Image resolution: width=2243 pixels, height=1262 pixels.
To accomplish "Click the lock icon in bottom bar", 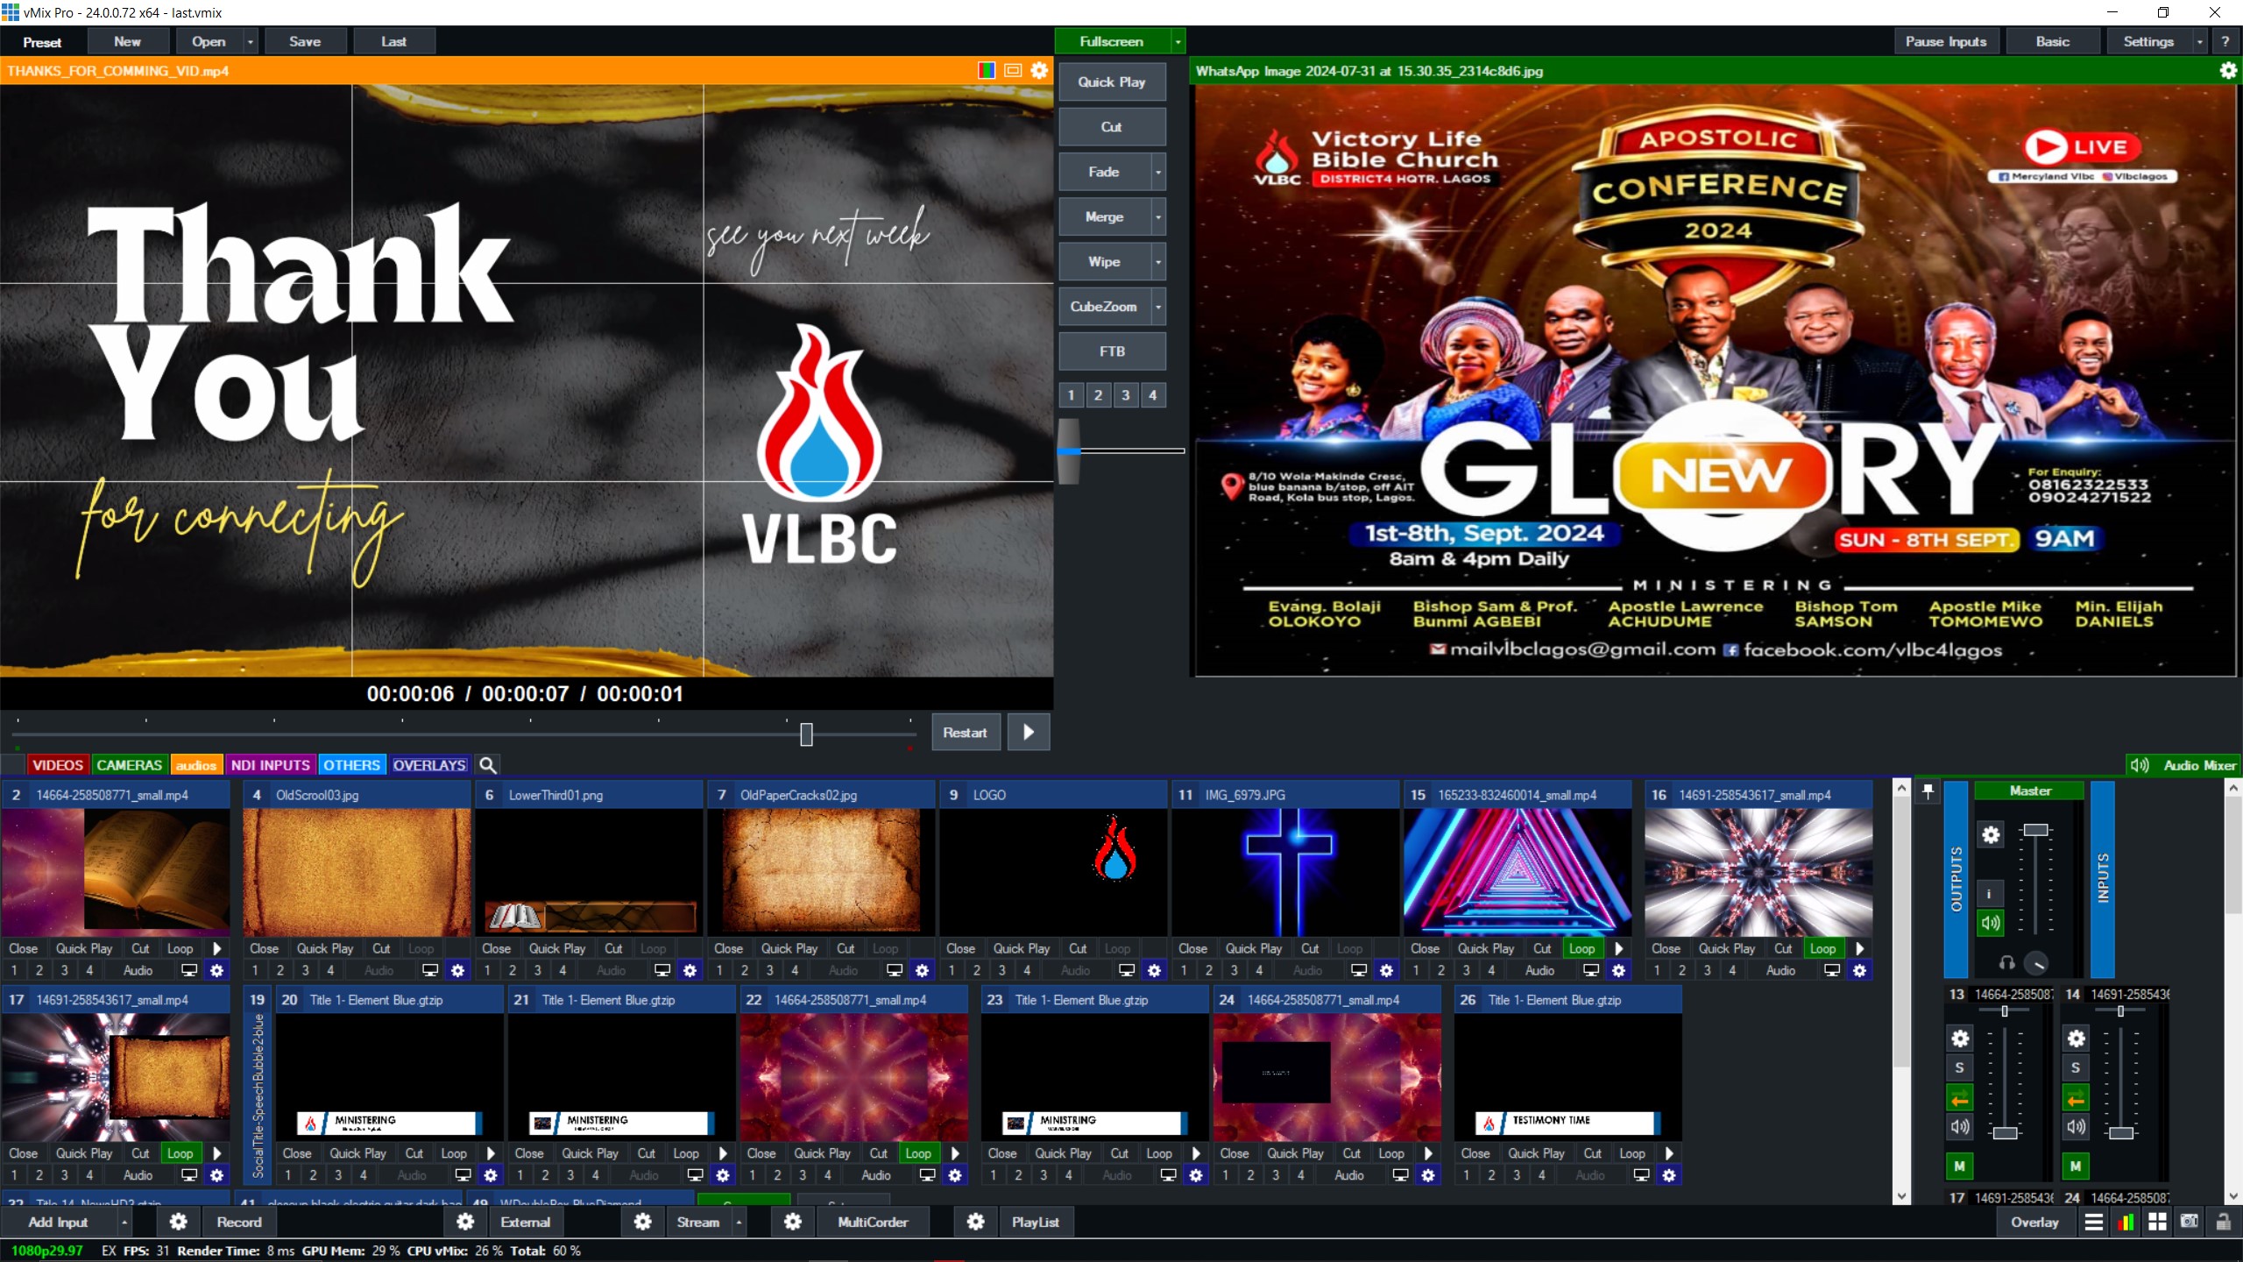I will 2223,1222.
